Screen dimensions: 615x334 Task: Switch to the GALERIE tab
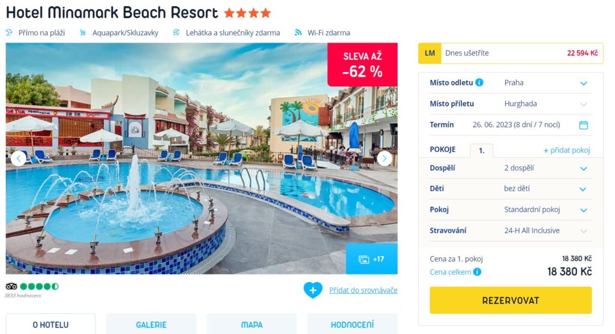tap(151, 324)
